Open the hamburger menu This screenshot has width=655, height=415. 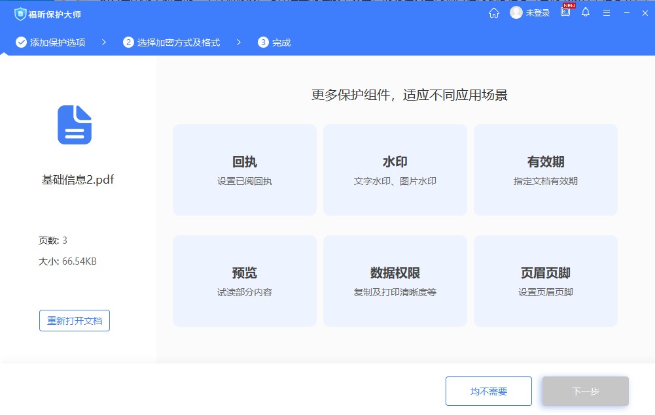click(x=607, y=13)
